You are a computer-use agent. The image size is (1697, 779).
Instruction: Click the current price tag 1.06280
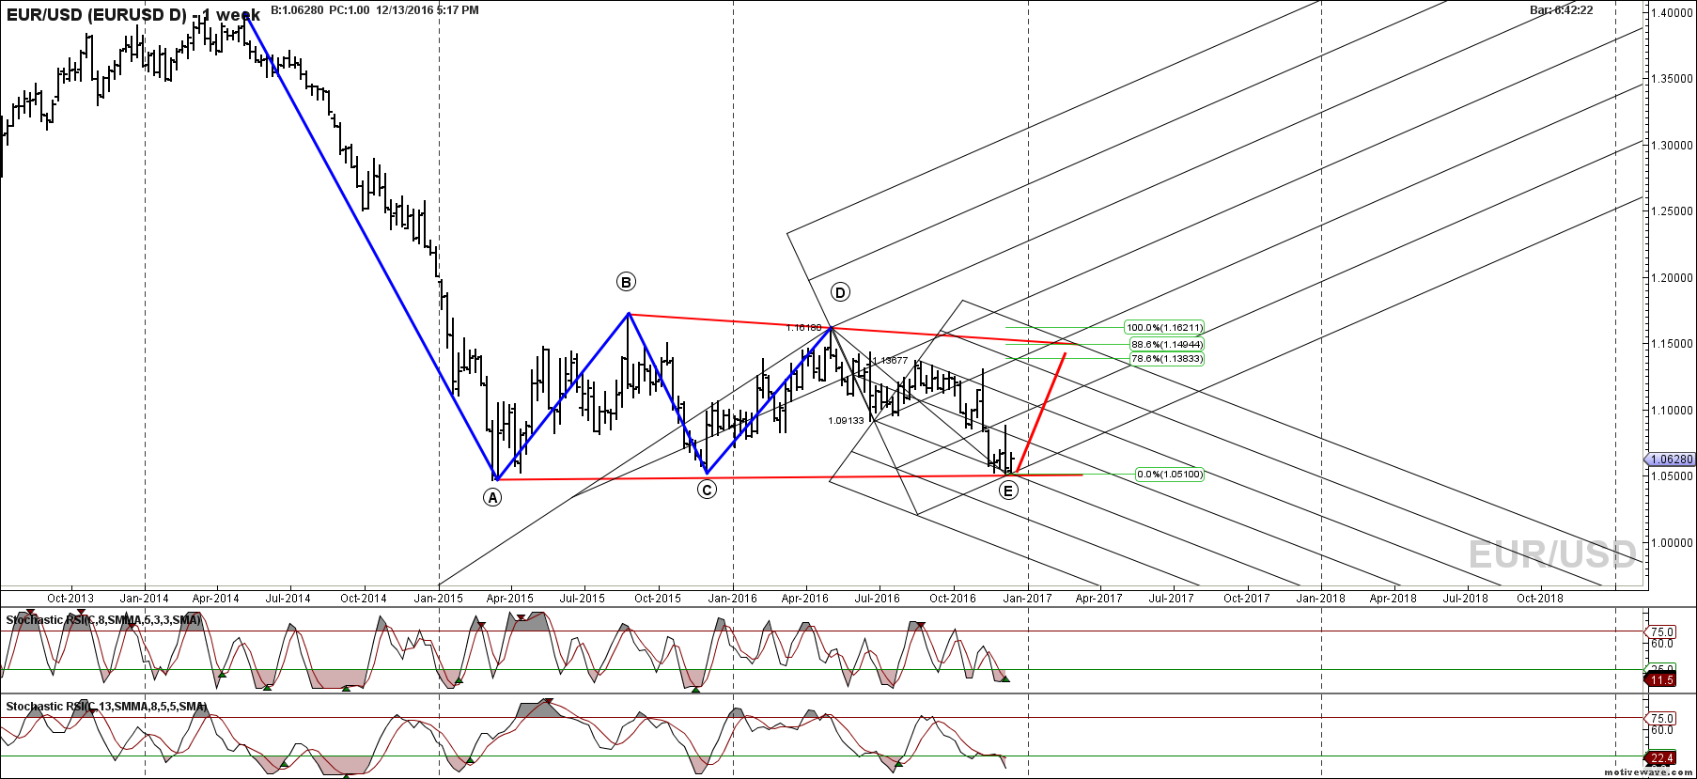pos(1672,460)
